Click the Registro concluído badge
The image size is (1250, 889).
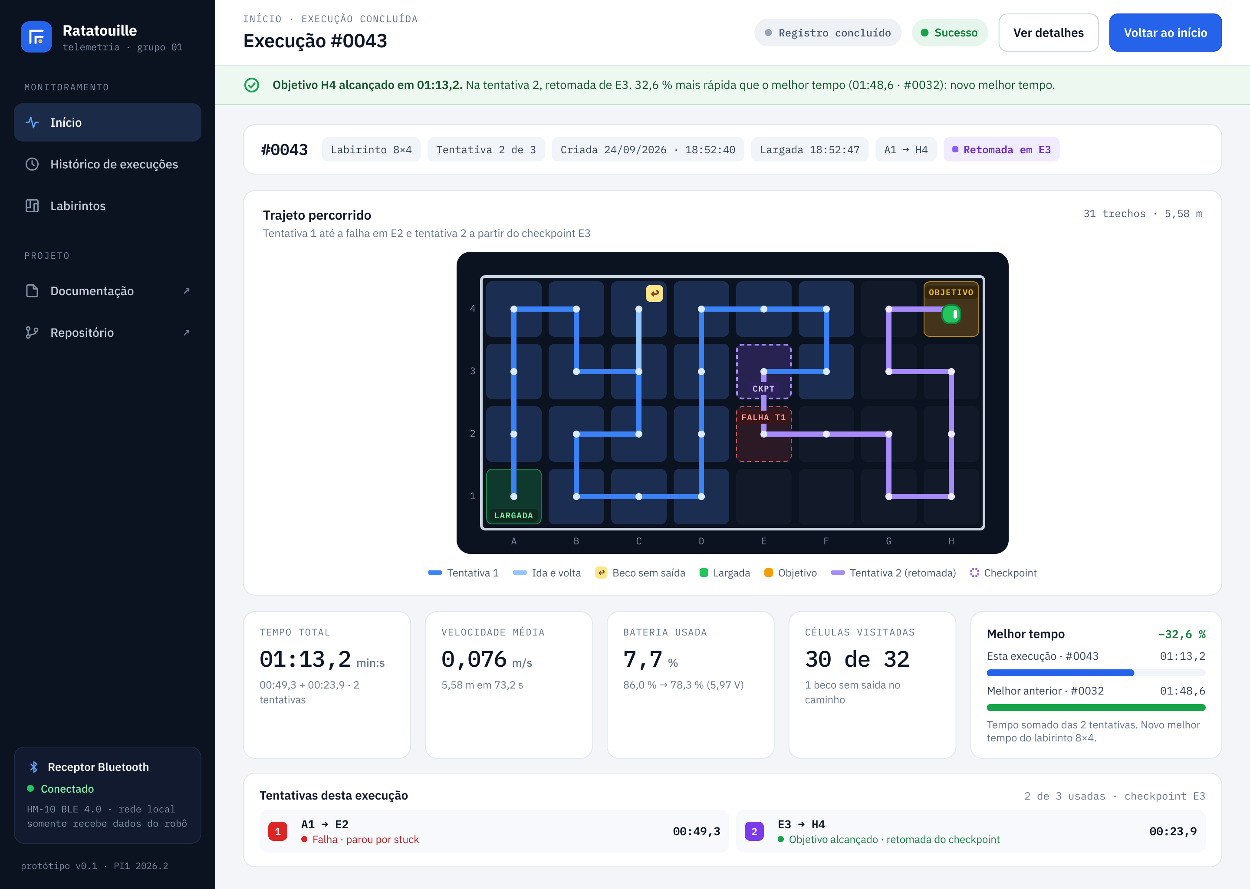828,33
